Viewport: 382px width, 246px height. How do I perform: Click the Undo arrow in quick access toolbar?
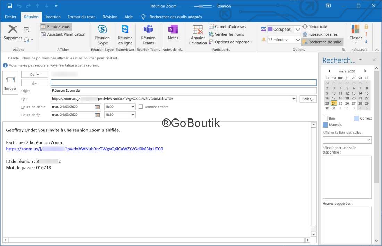click(x=19, y=6)
